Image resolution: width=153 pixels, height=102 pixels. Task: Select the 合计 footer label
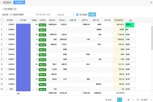tap(18, 94)
